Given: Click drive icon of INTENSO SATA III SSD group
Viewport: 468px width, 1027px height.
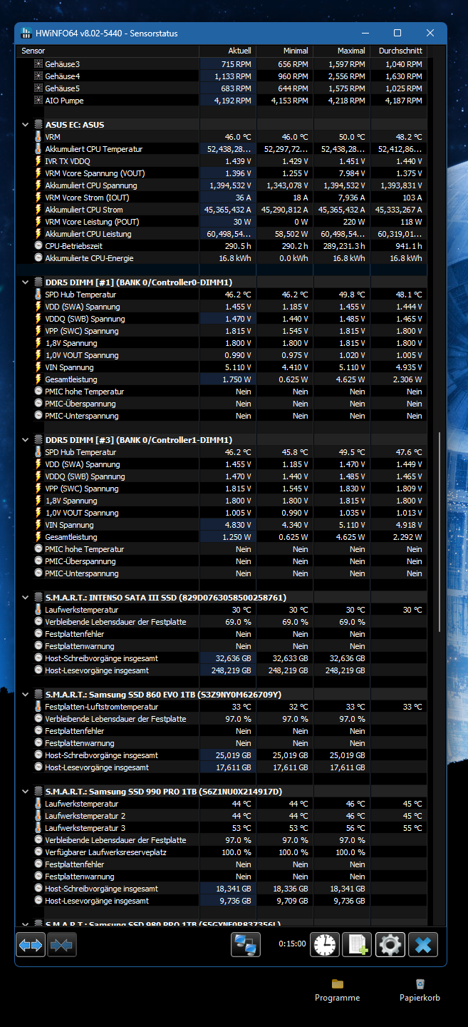Looking at the screenshot, I should pos(38,598).
